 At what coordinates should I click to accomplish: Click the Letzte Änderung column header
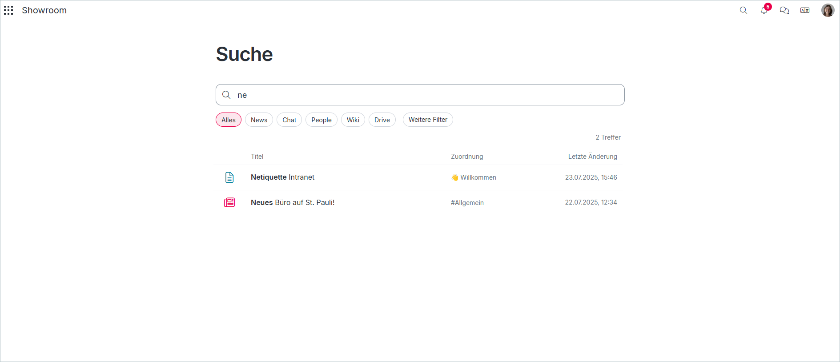(x=592, y=157)
